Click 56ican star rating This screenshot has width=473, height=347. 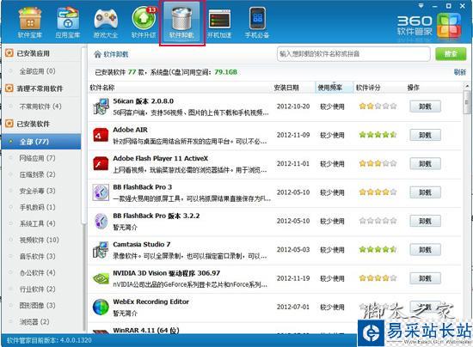pos(378,106)
